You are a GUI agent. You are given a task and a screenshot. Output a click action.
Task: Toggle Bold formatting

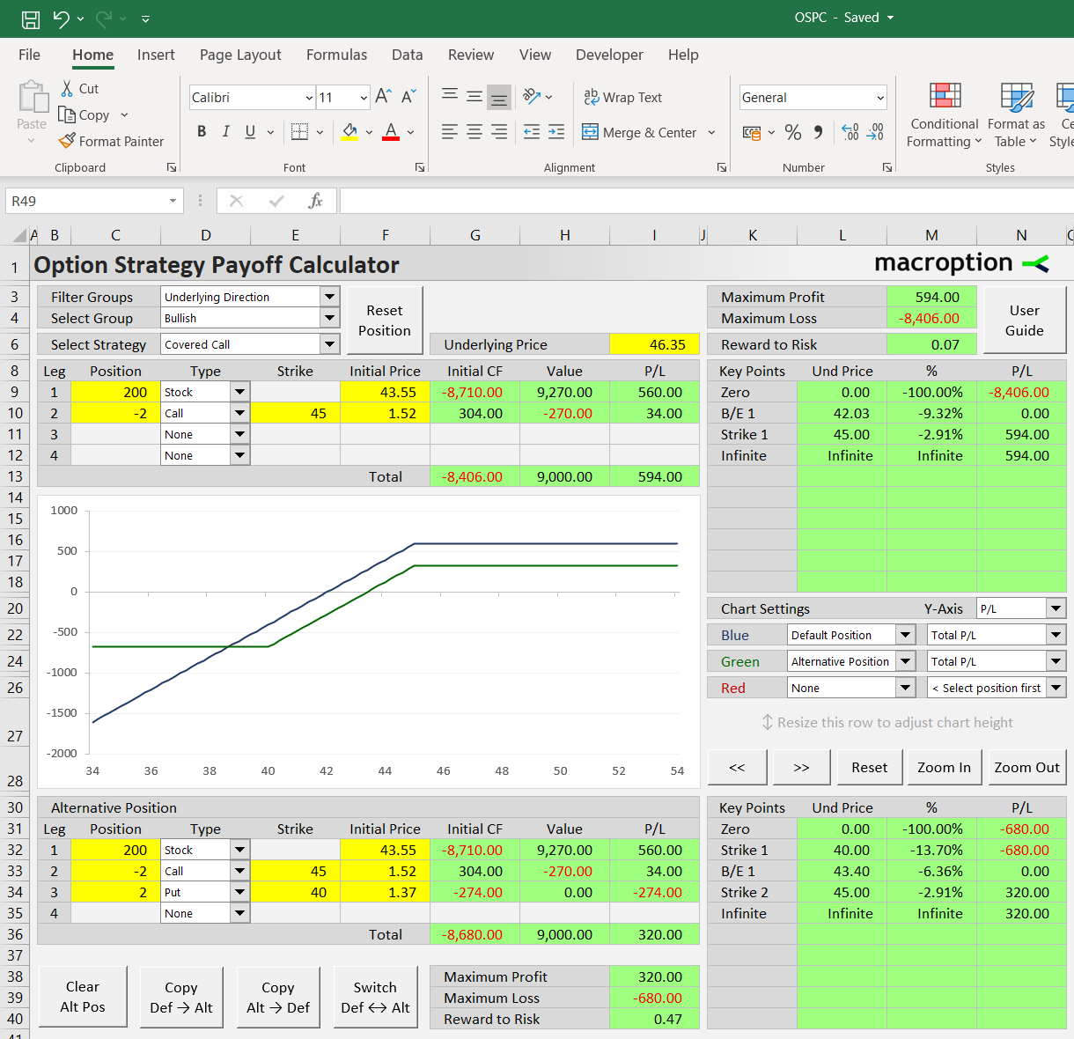pos(202,132)
